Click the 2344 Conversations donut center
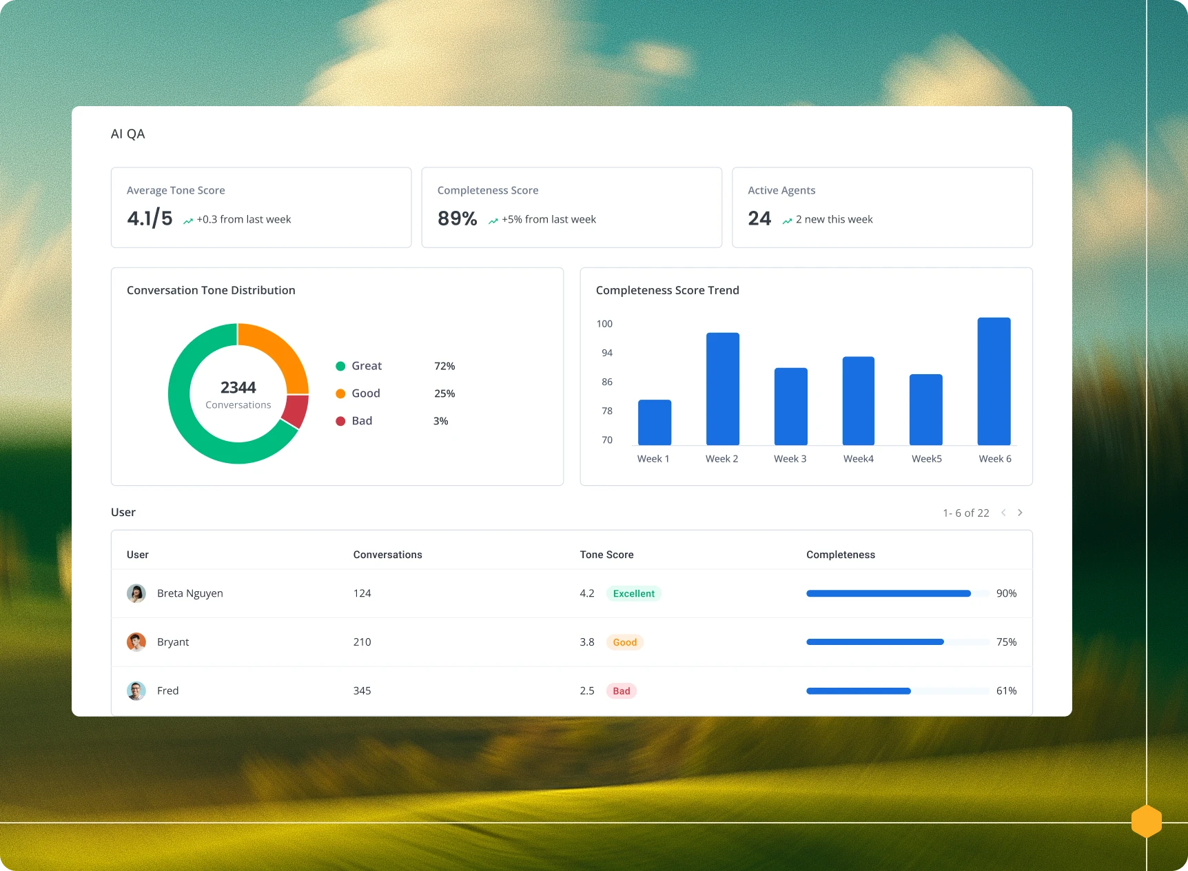 pos(238,394)
